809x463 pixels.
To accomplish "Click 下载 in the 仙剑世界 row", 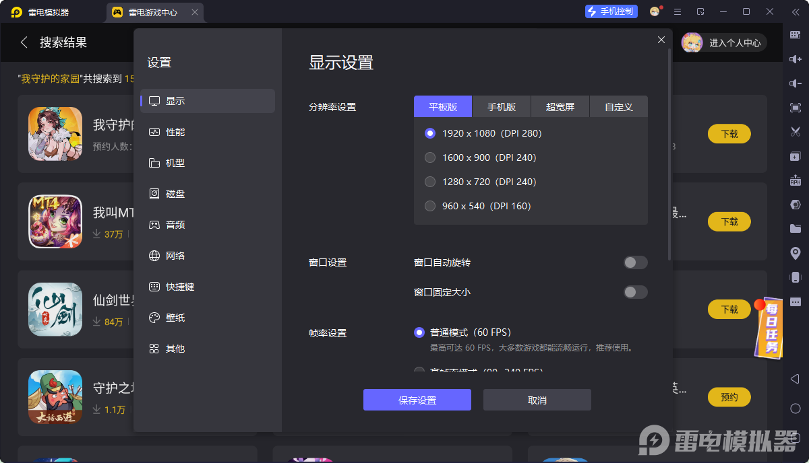I will coord(729,310).
